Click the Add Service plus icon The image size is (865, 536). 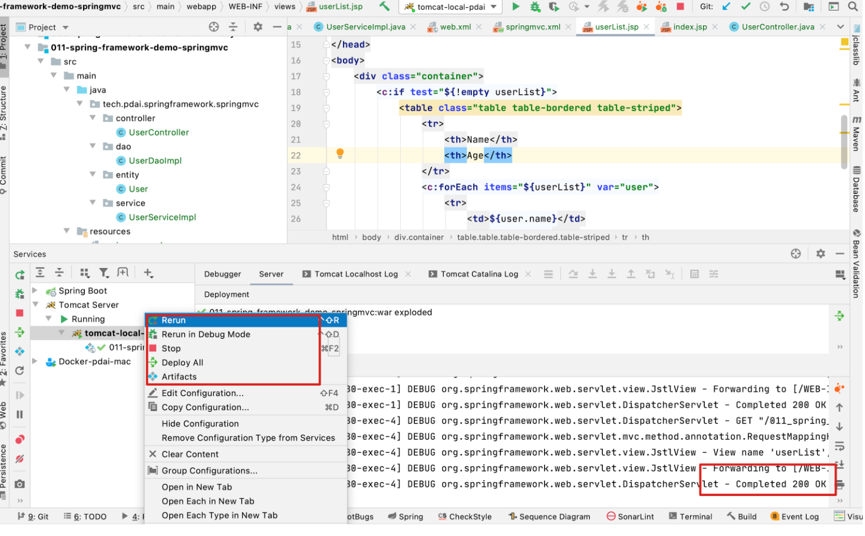point(148,273)
